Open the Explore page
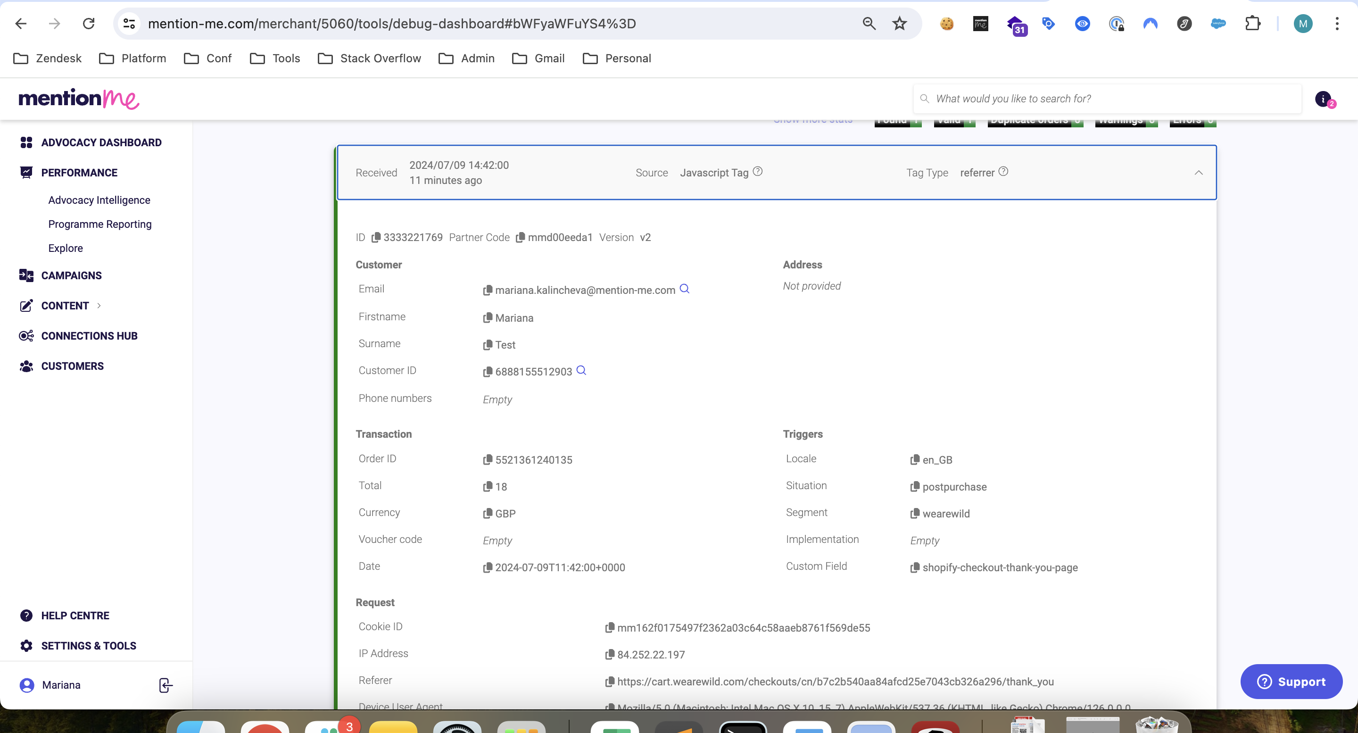1358x733 pixels. pyautogui.click(x=66, y=249)
